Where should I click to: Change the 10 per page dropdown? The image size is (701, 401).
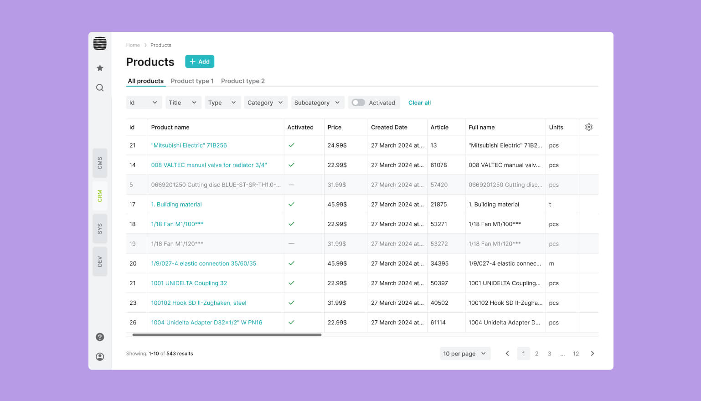click(x=464, y=354)
